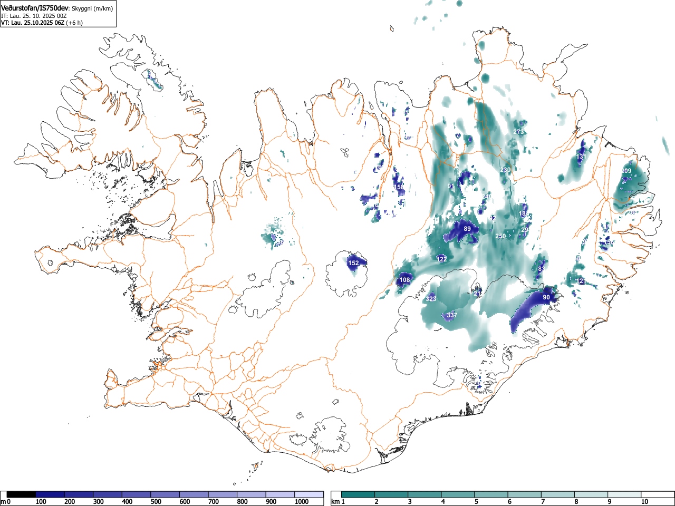Click the legend swatch between 500 and 600 m
The image size is (675, 506).
pyautogui.click(x=165, y=494)
